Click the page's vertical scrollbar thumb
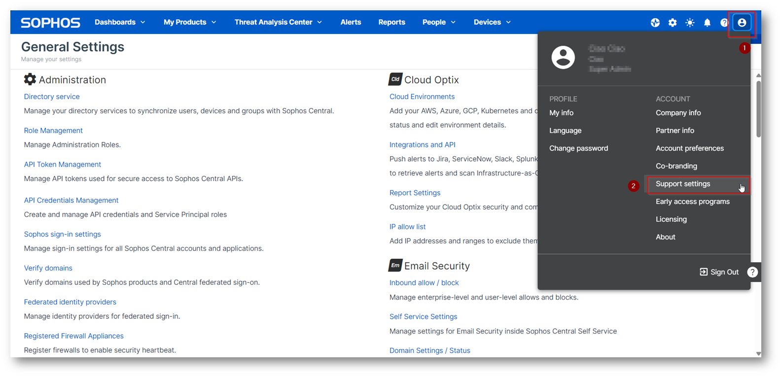Image resolution: width=782 pixels, height=378 pixels. click(x=758, y=109)
